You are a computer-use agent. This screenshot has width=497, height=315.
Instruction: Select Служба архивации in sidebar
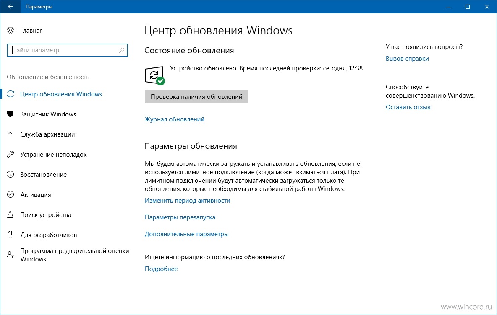click(47, 134)
